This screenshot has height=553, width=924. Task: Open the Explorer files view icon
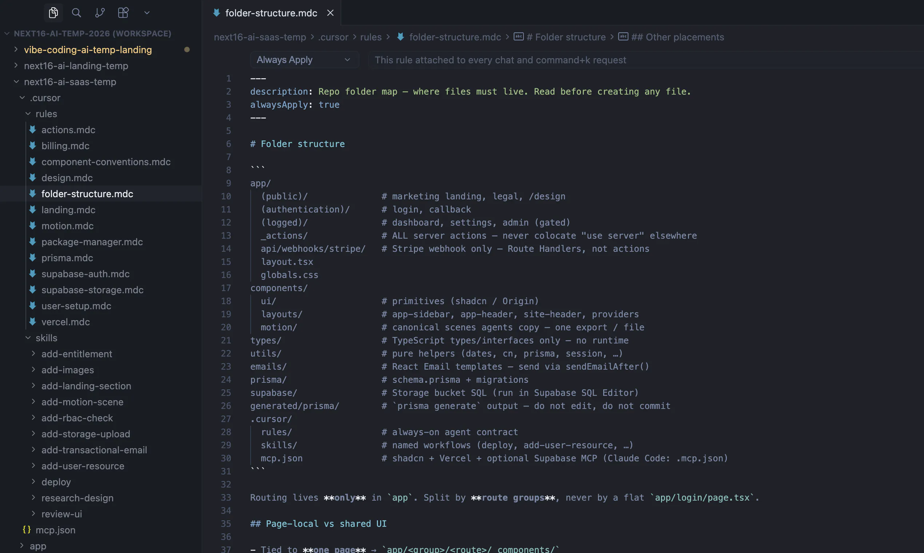pyautogui.click(x=53, y=13)
